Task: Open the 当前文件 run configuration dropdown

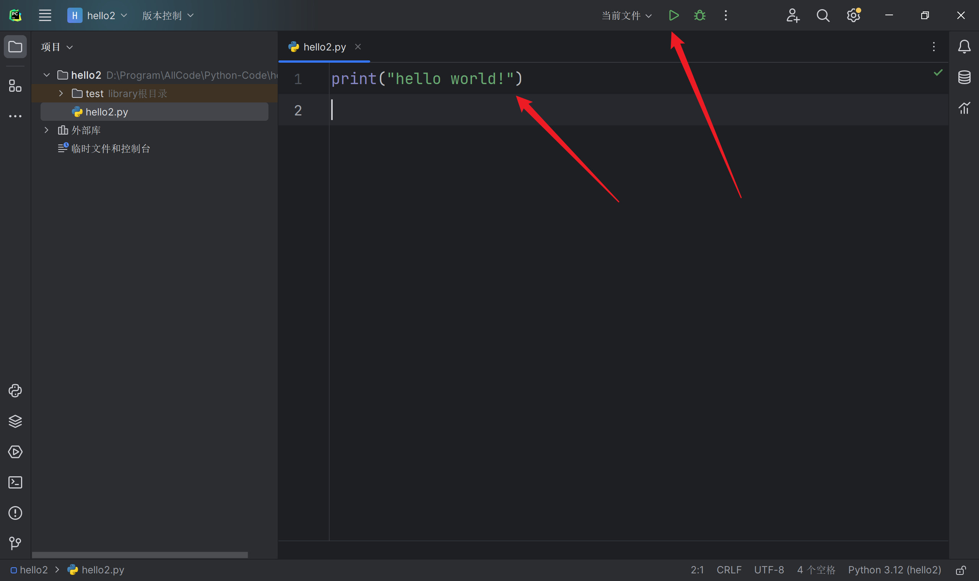Action: tap(626, 16)
